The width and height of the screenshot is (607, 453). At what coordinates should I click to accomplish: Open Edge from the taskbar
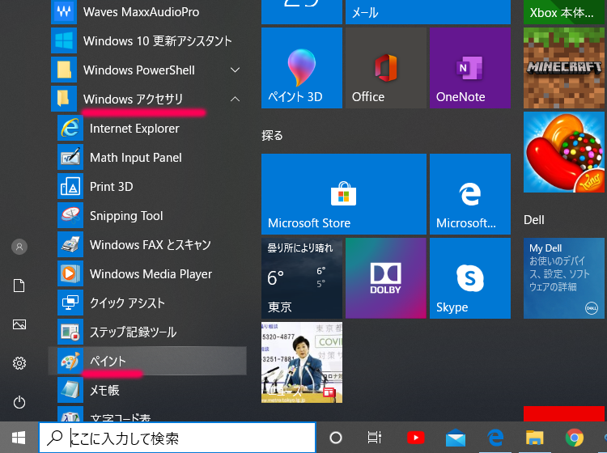point(495,438)
